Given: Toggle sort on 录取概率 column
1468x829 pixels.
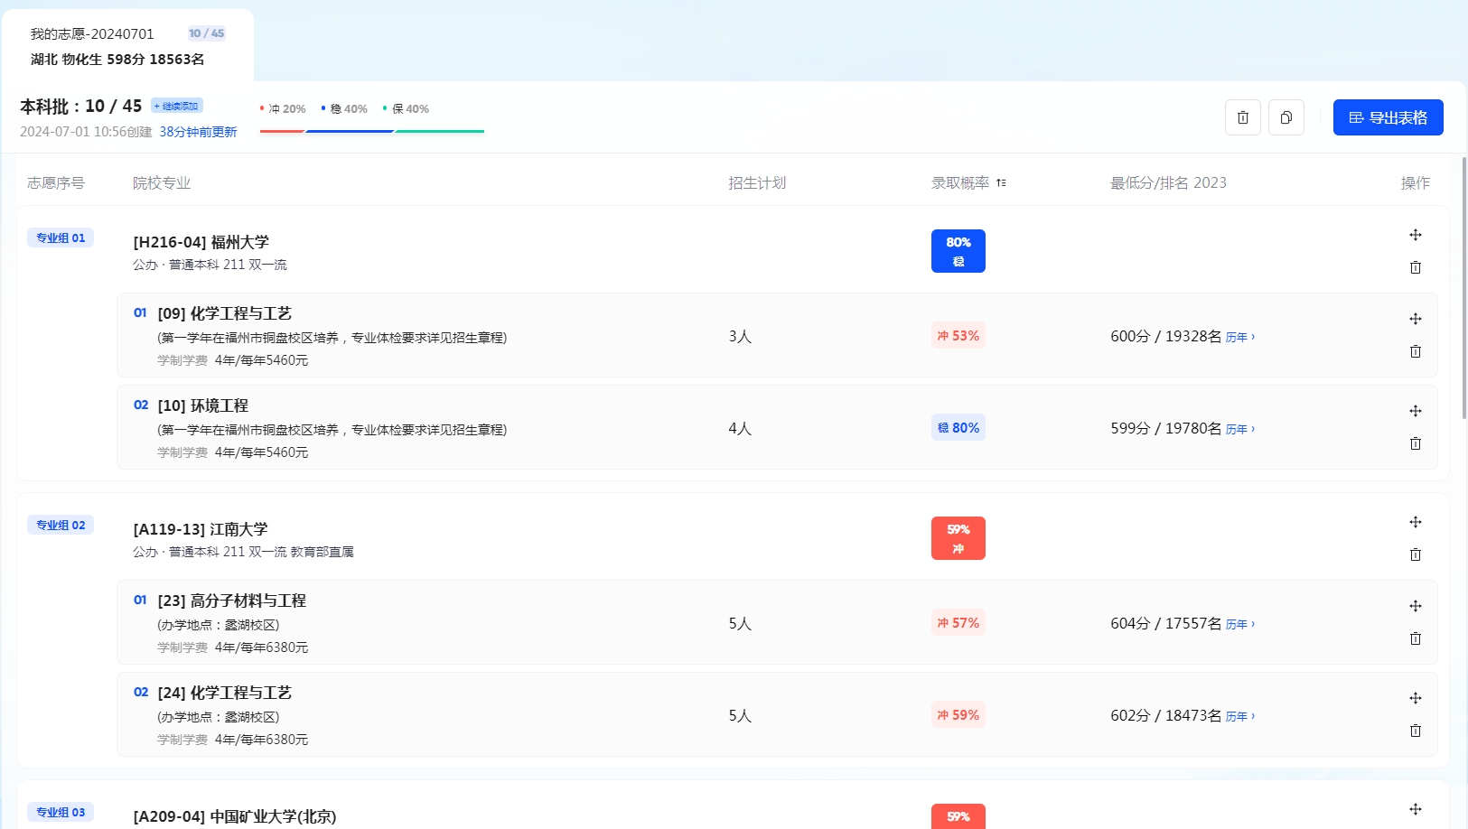Looking at the screenshot, I should click(1001, 182).
